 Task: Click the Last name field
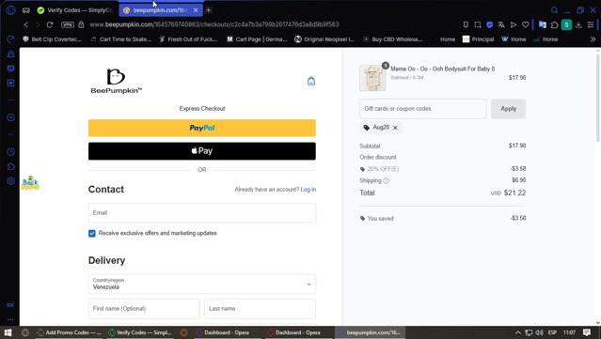point(260,308)
